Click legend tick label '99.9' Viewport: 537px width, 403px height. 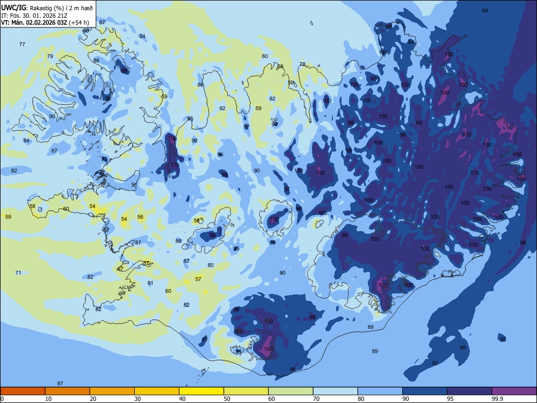(x=497, y=399)
